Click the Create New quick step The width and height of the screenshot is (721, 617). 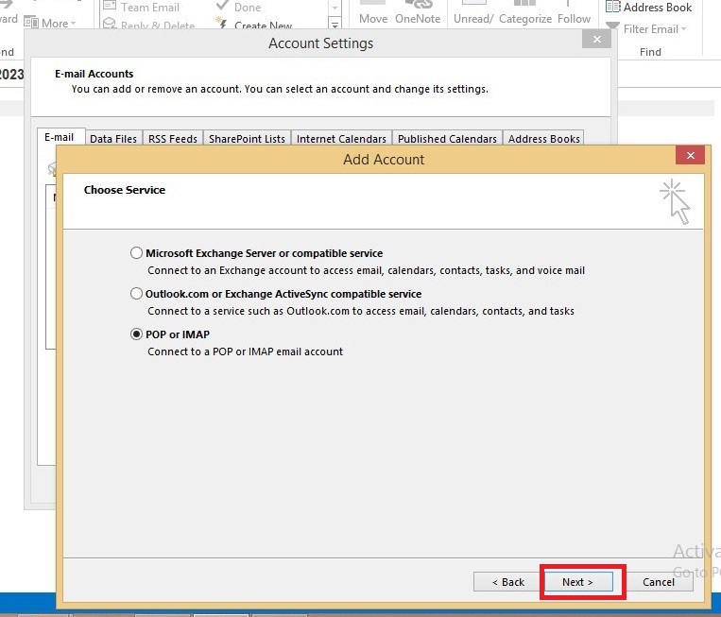(x=256, y=24)
